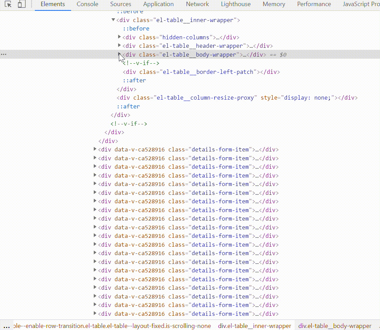Expand the last visible details-form-item div
Viewport: 380px width, 330px height.
[95, 314]
